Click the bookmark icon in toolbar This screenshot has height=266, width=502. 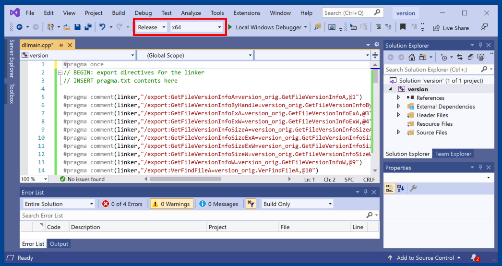[403, 27]
